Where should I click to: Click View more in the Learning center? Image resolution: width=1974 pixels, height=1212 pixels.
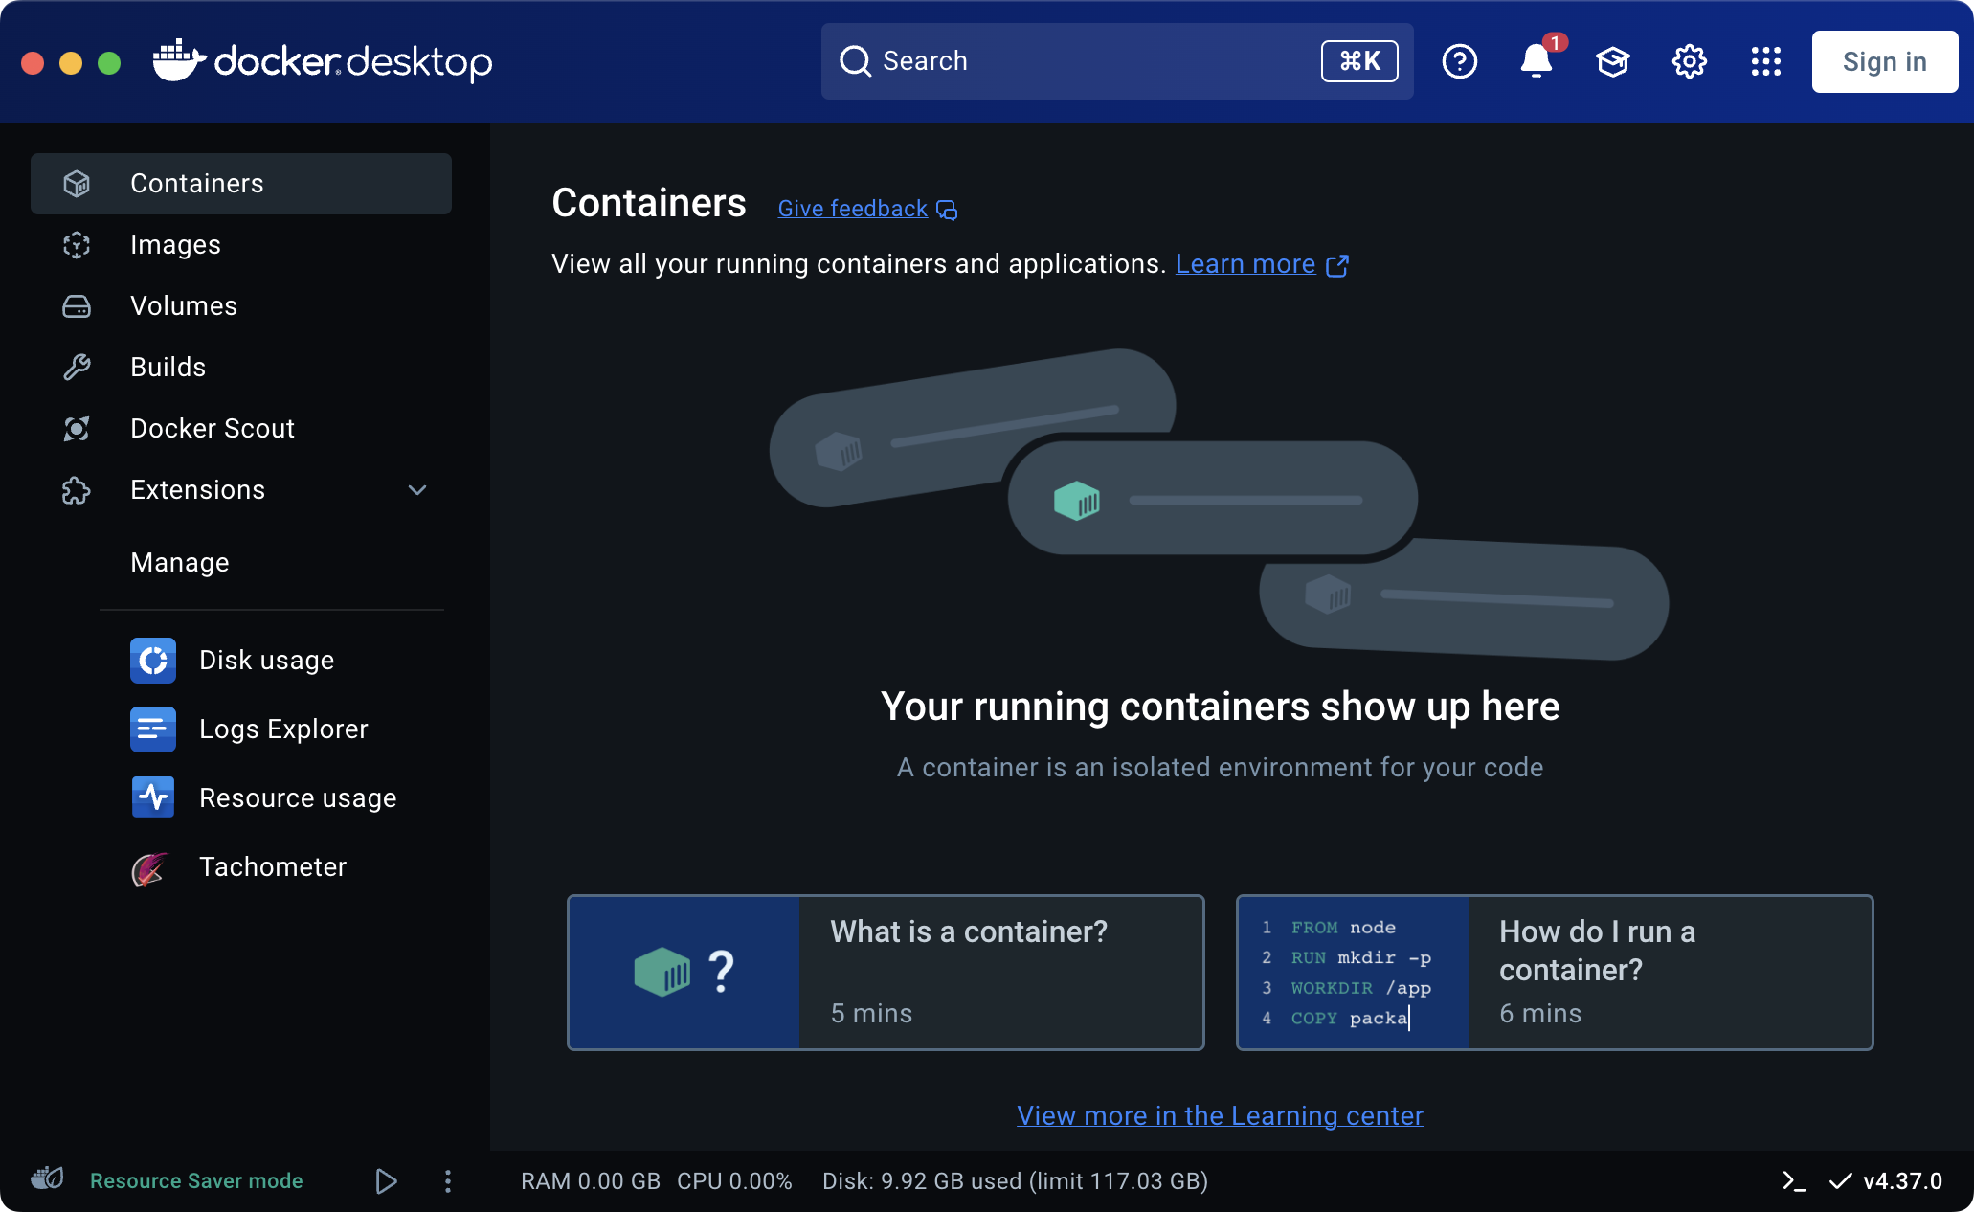point(1219,1115)
